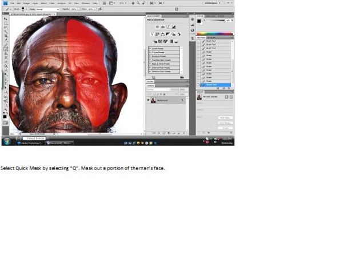Switch to Document Microsoft Word taskbar button
Screen dimensions: 343x265
click(x=59, y=143)
